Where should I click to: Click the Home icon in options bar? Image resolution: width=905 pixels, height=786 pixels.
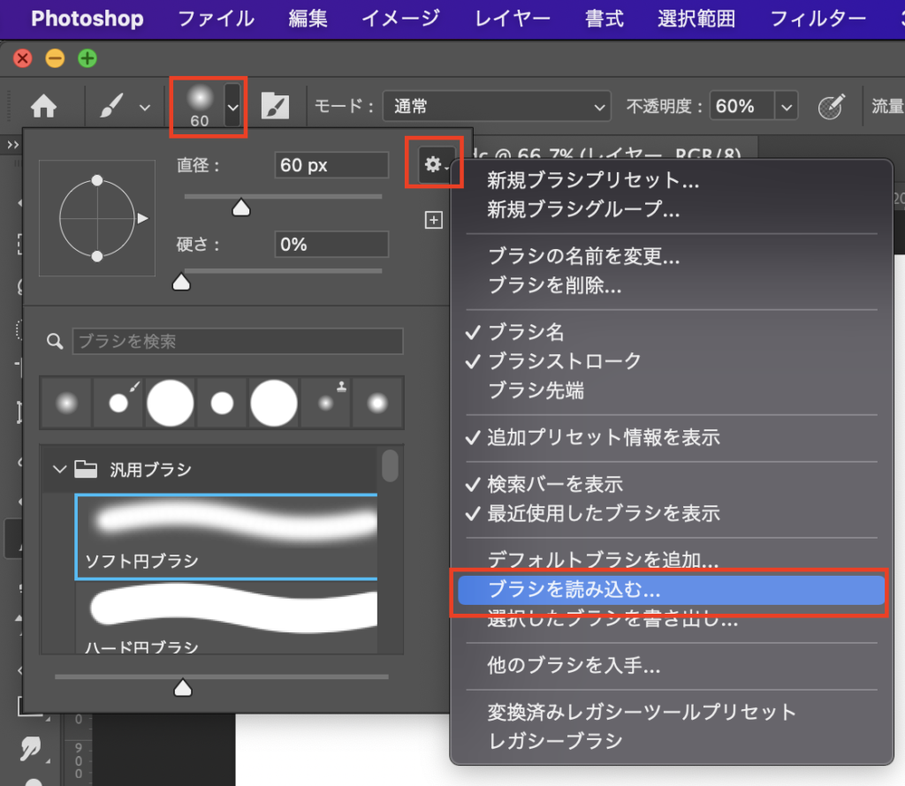click(x=43, y=107)
